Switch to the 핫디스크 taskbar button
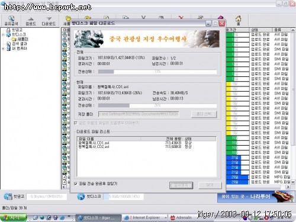 [98, 218]
